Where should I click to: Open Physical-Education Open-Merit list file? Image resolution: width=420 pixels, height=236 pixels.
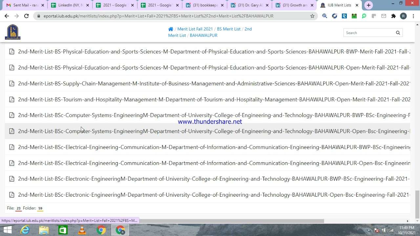coord(214,68)
